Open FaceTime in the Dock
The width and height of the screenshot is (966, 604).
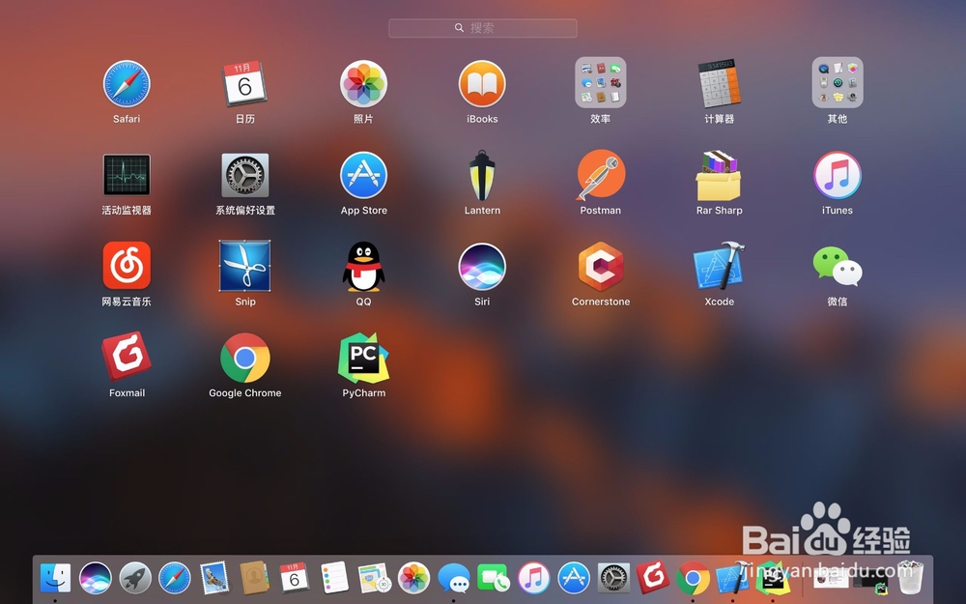(494, 578)
